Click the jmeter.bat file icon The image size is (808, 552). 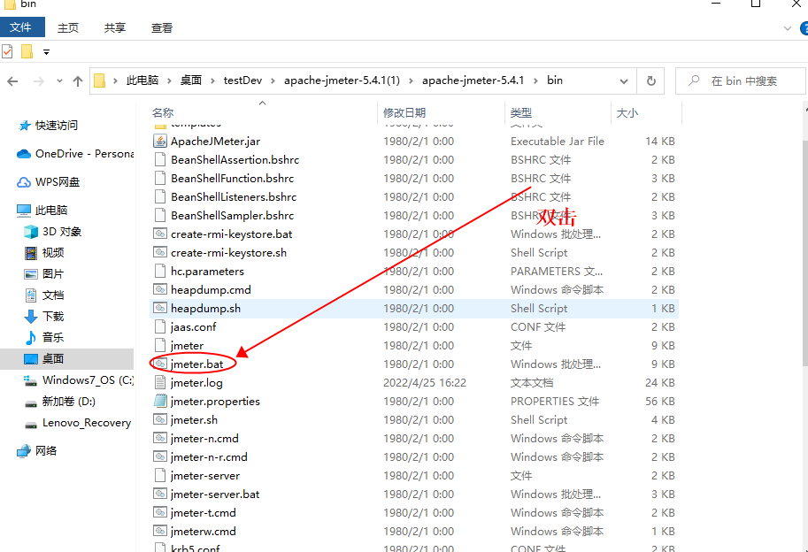[160, 364]
